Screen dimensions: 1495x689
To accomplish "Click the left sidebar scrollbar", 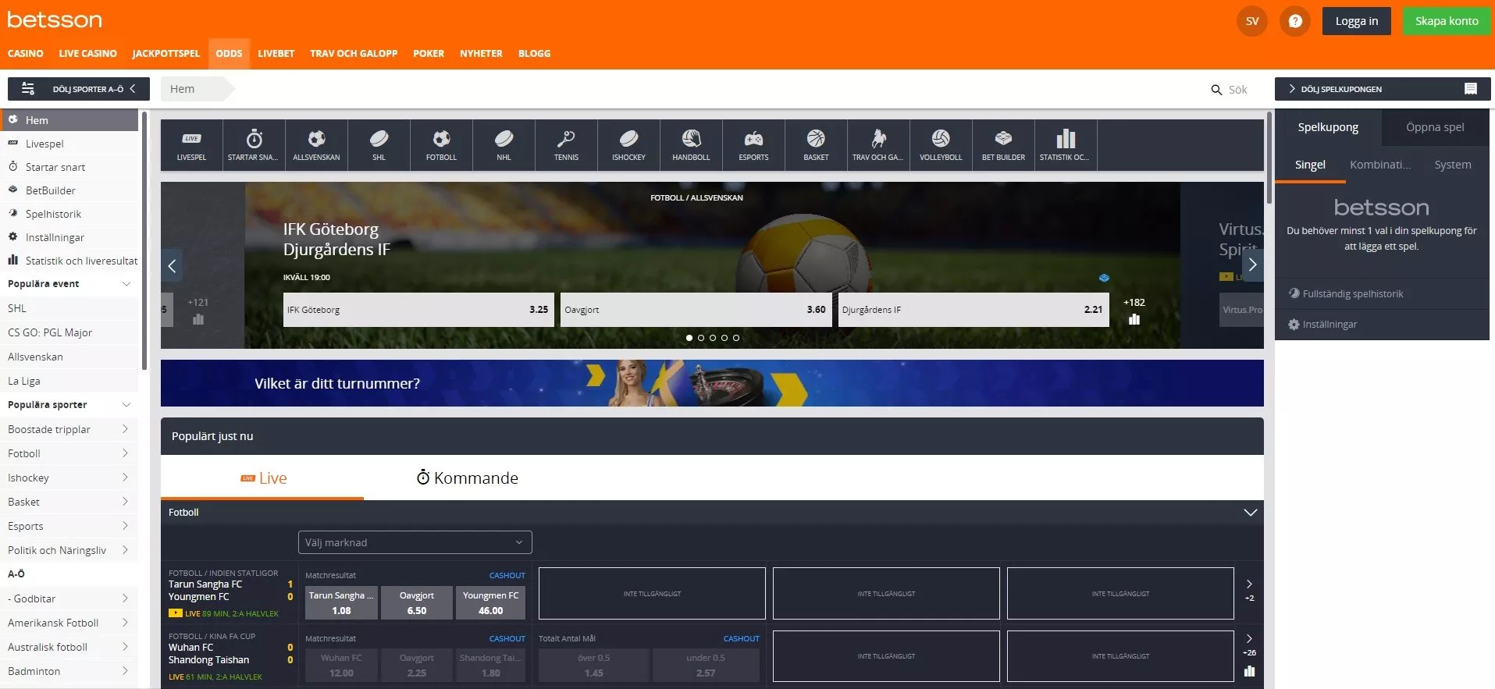I will tap(144, 240).
